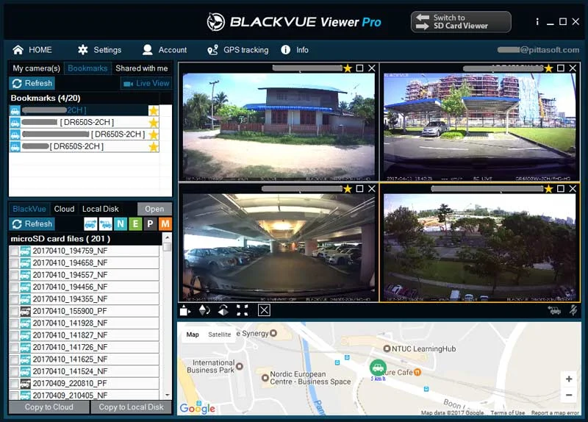The height and width of the screenshot is (422, 588).
Task: Click the file list scrollbar down arrow
Action: [168, 395]
